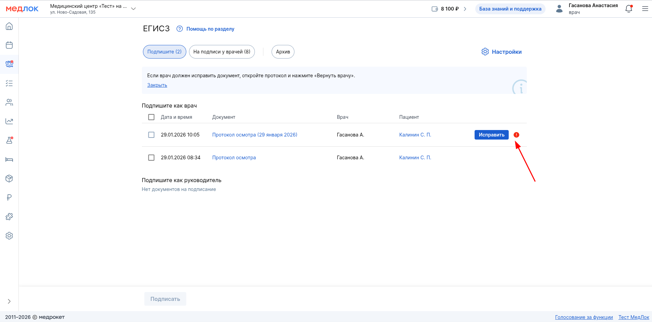The height and width of the screenshot is (322, 652).
Task: Open the calendar icon in sidebar
Action: [x=9, y=45]
